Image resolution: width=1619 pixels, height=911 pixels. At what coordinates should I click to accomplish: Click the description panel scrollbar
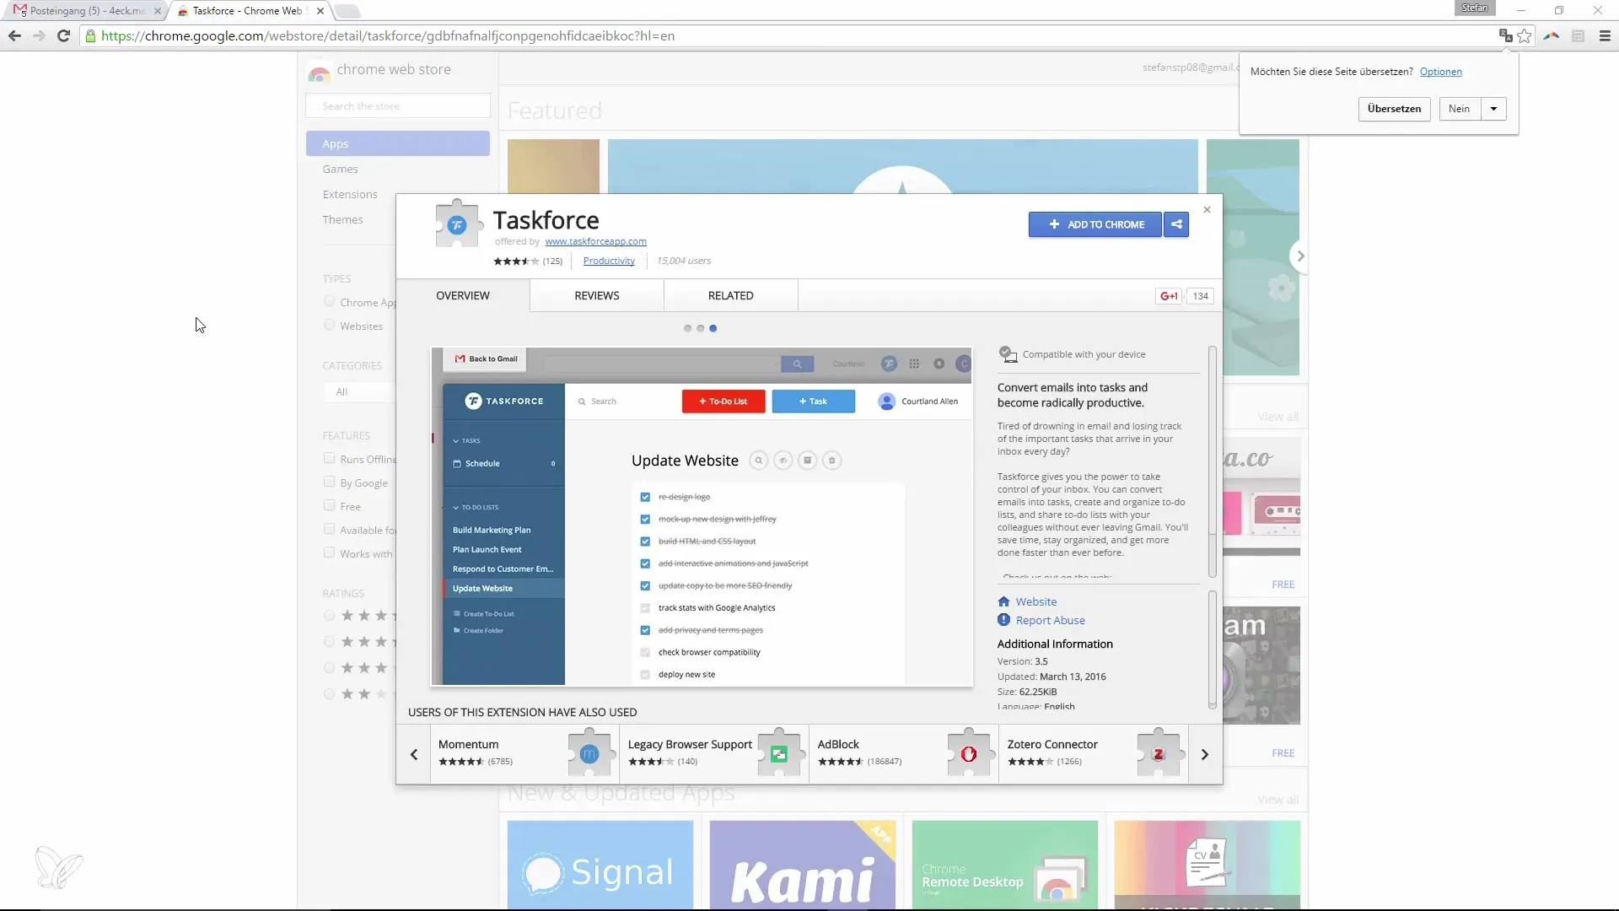point(1213,461)
